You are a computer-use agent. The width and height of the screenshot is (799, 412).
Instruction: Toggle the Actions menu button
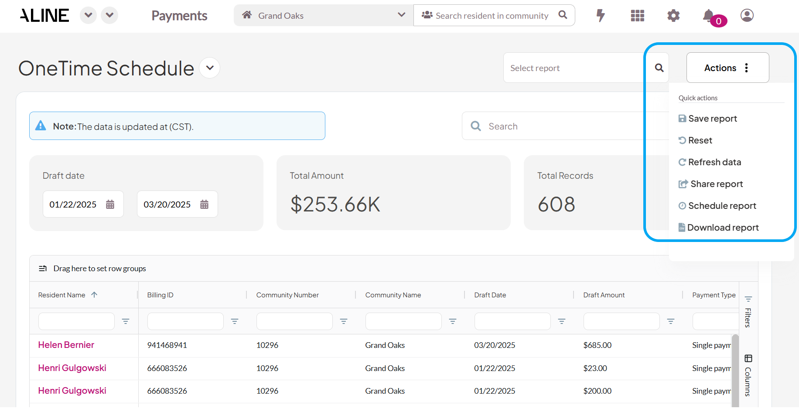coord(727,68)
